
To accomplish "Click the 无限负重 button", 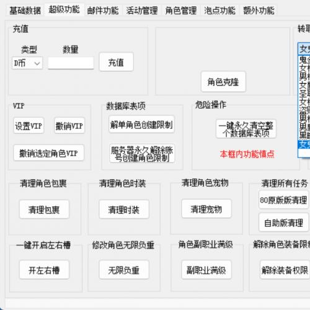I will 124,270.
